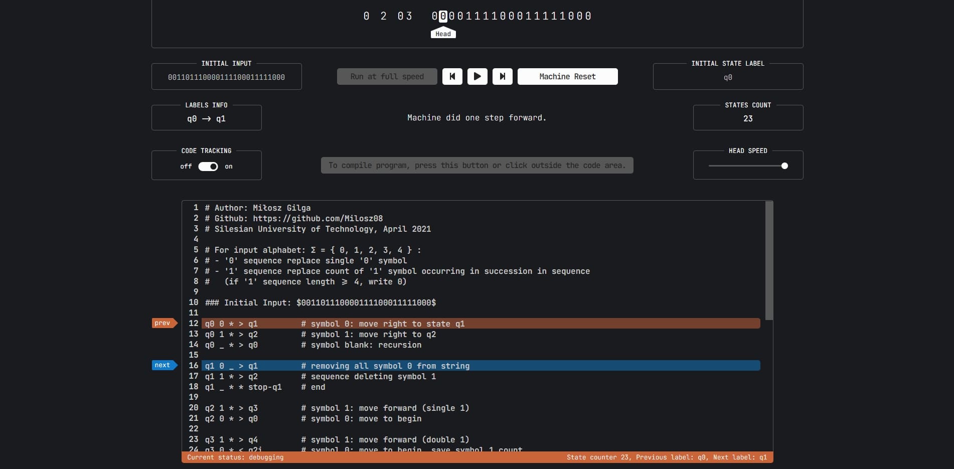Click the Machine Reset button
Screen dimensions: 954x469
click(567, 76)
